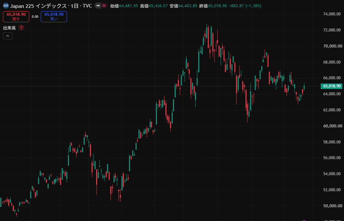Viewport: 344px width, 221px height.
Task: Click the 70,000.00 price axis label
Action: click(x=333, y=46)
